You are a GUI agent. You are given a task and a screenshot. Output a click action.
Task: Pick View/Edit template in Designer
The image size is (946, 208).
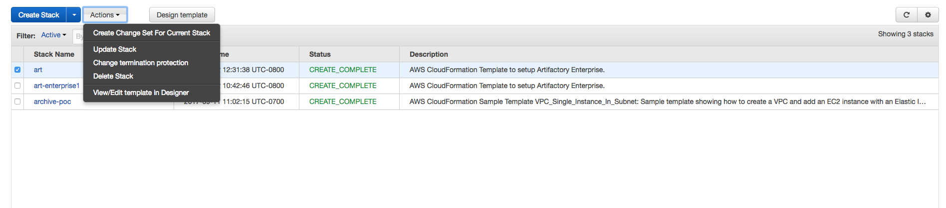pyautogui.click(x=141, y=93)
